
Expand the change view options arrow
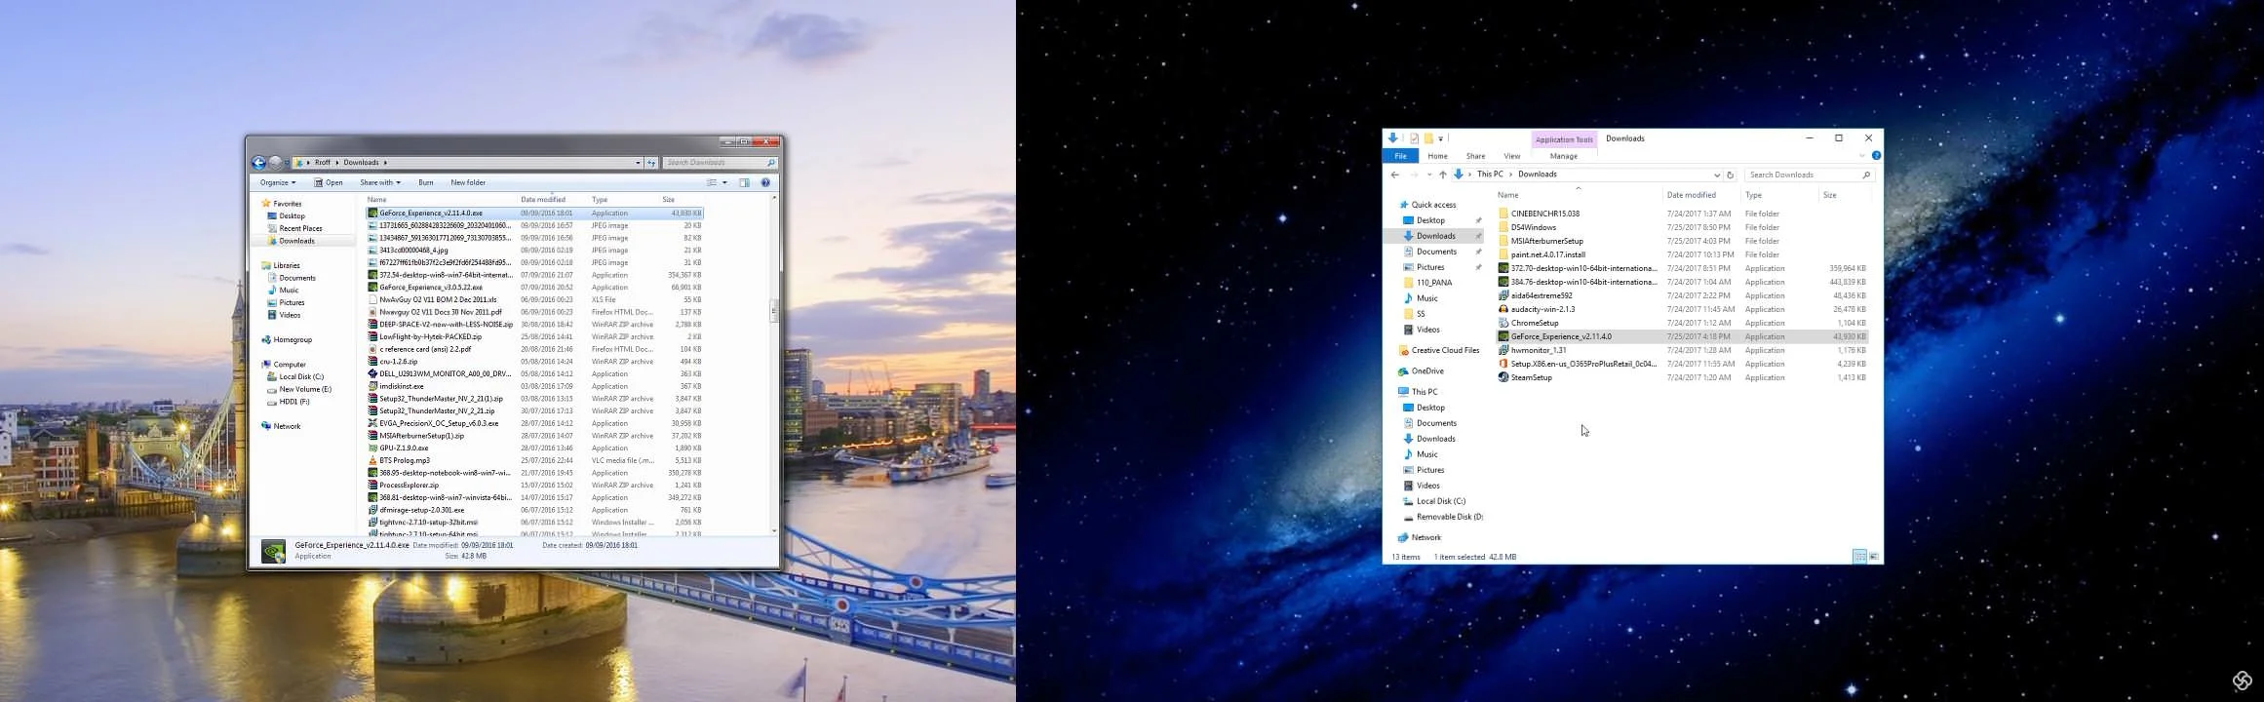click(x=724, y=182)
